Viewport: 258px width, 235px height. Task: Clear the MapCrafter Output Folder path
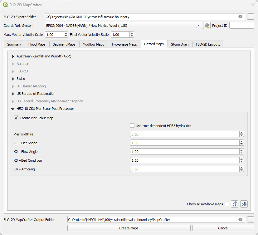241,220
